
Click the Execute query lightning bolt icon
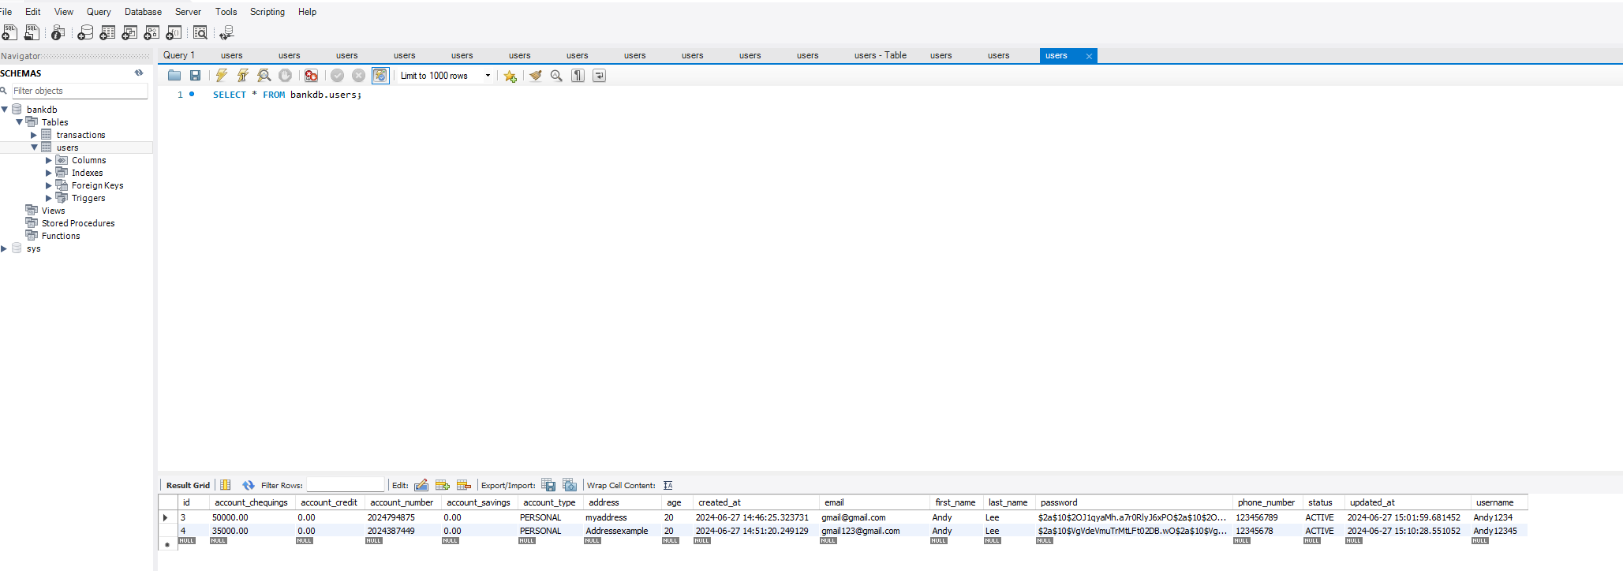[x=222, y=76]
